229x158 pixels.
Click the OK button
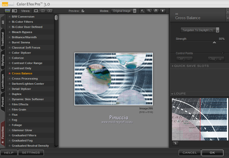pos(212,153)
